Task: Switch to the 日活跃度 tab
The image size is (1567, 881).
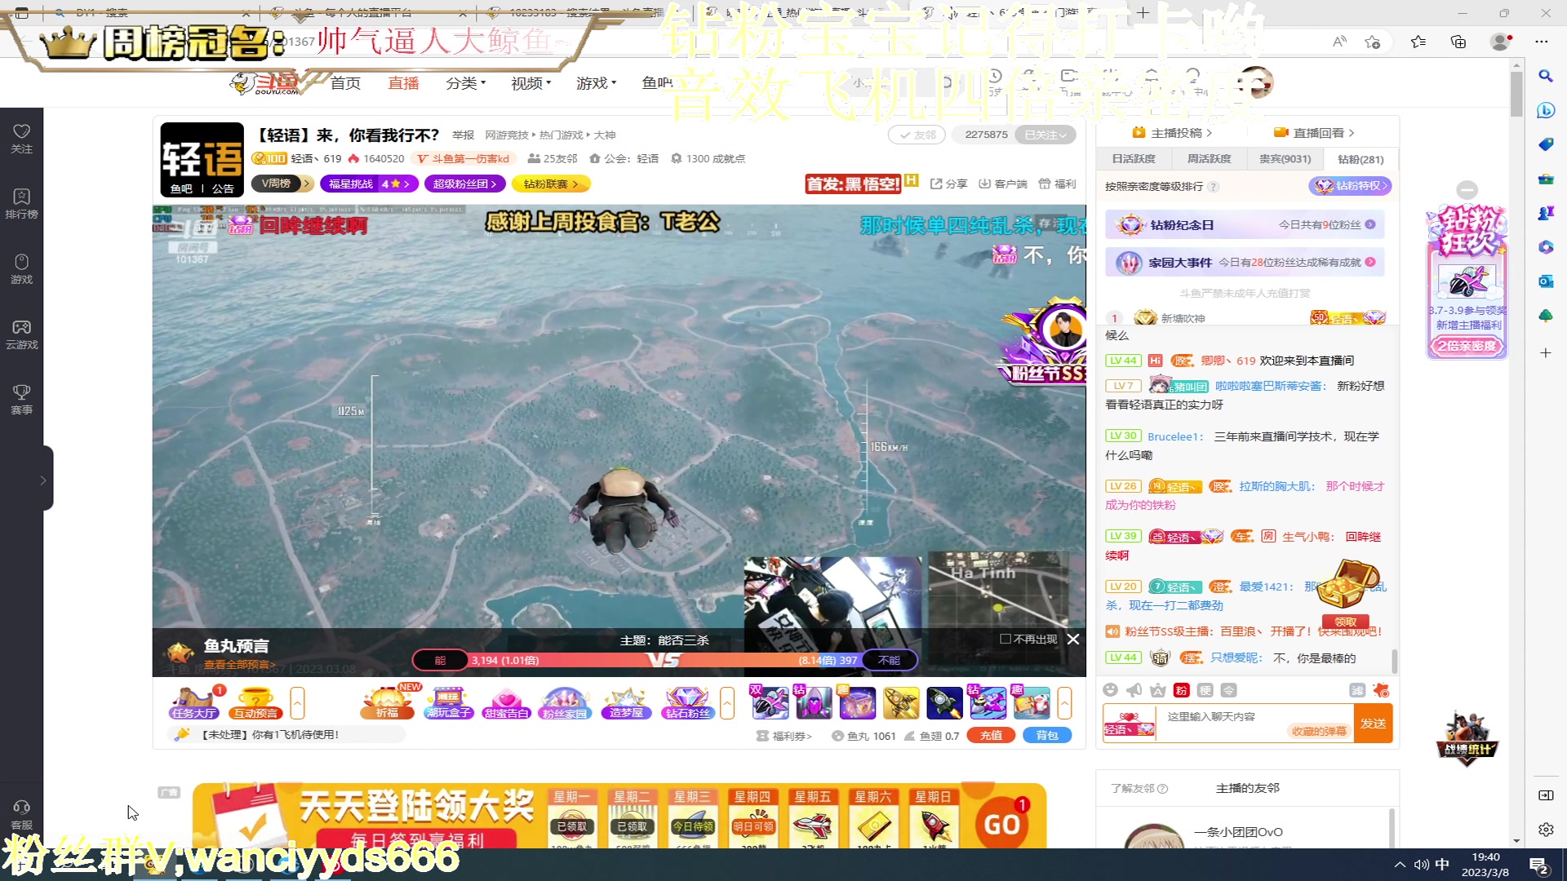Action: pos(1134,159)
